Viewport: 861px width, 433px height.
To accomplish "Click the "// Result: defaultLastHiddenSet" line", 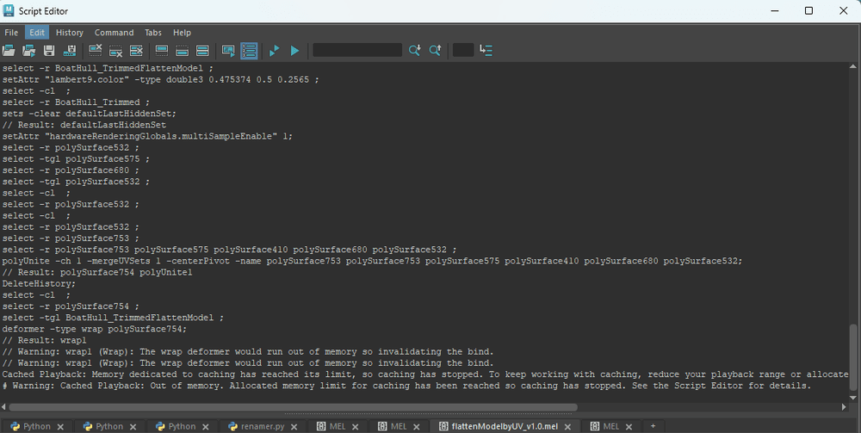I will [x=84, y=125].
